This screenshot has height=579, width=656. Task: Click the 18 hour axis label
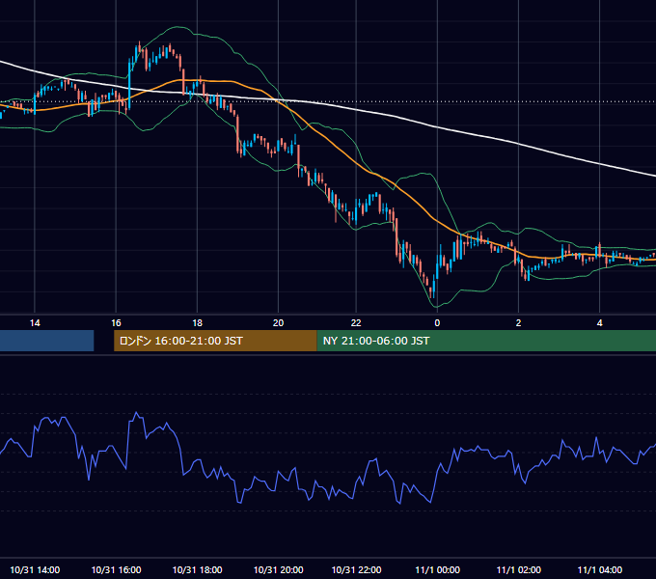(197, 323)
